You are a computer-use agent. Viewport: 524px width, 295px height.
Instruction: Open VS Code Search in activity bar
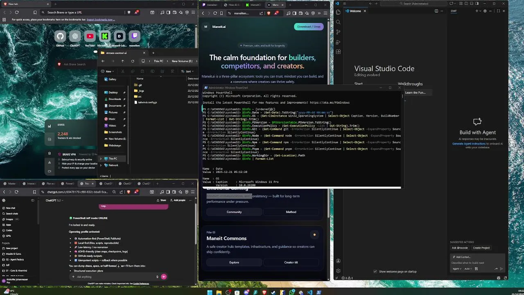338,22
